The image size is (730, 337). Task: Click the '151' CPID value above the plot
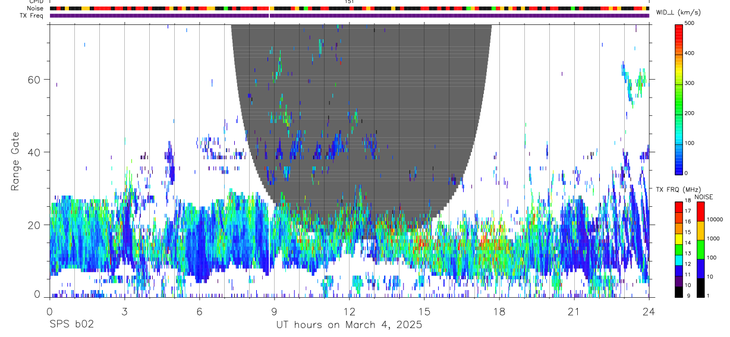pos(350,2)
